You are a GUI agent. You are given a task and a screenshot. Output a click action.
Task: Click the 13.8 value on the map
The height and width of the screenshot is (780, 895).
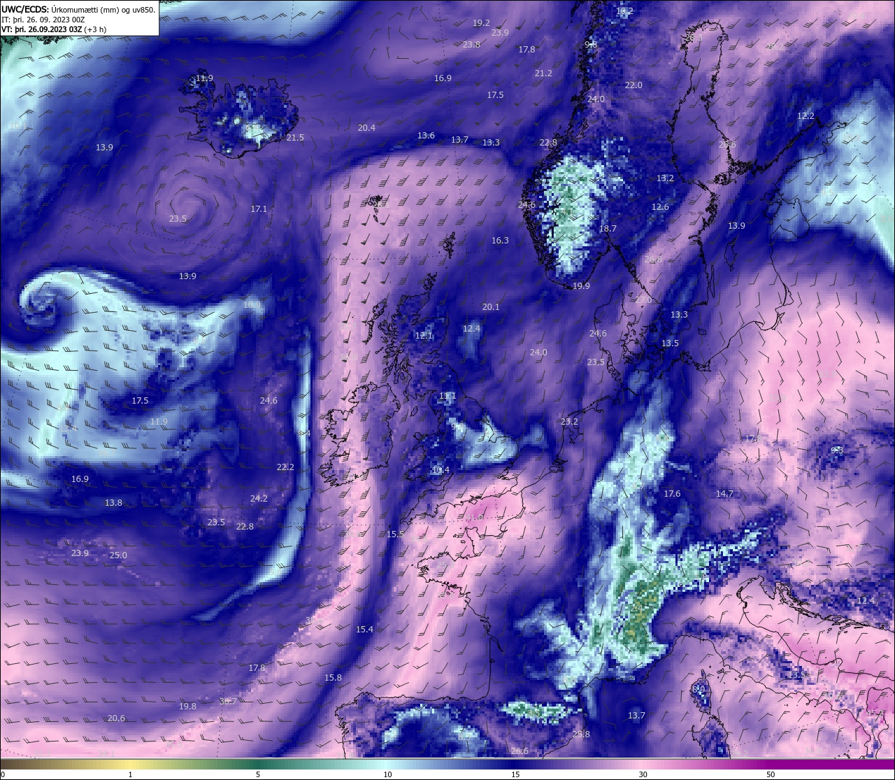click(x=113, y=503)
